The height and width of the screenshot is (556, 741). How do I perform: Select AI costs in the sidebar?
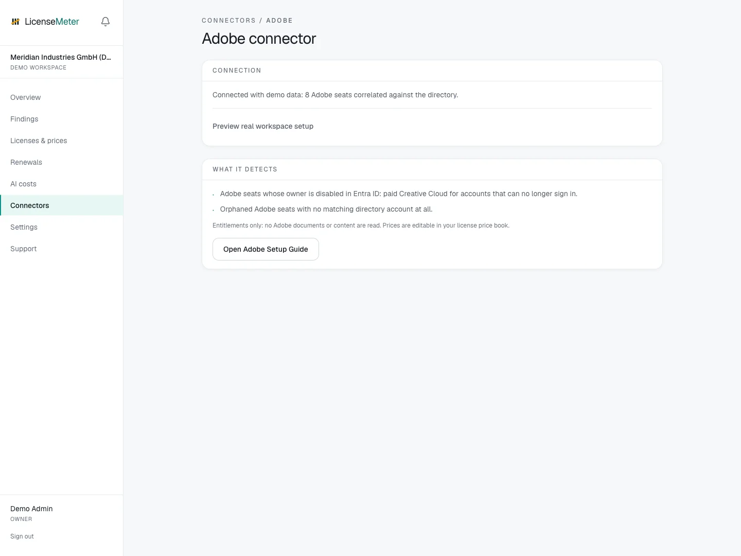point(61,184)
